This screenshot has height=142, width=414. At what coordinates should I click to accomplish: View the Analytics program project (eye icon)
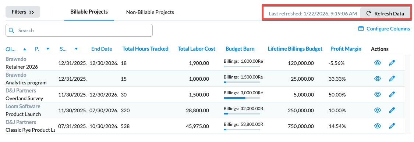tap(378, 79)
